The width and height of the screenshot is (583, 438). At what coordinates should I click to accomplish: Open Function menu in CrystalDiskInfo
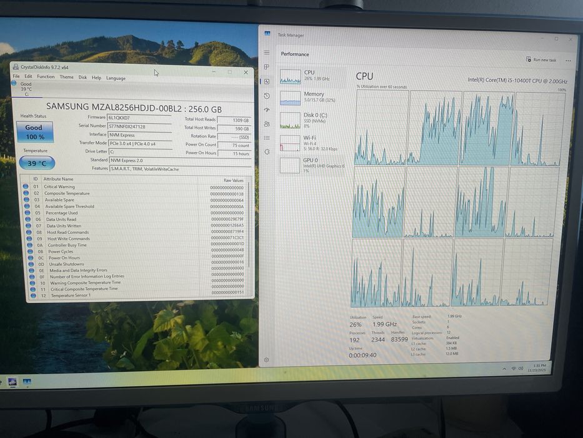pyautogui.click(x=46, y=76)
